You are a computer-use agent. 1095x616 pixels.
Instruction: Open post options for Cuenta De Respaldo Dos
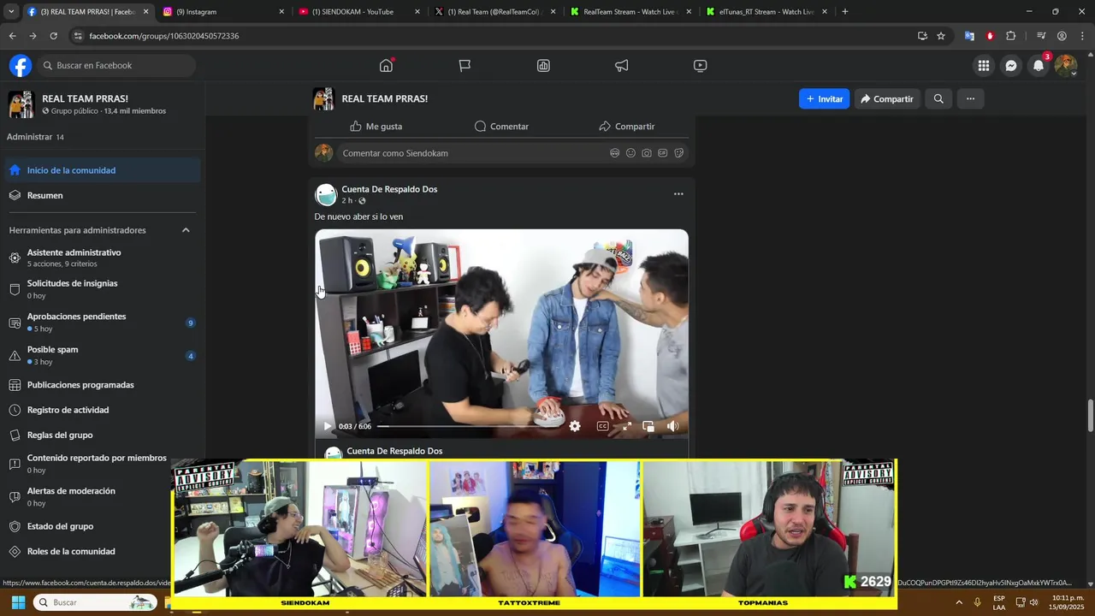pos(678,194)
